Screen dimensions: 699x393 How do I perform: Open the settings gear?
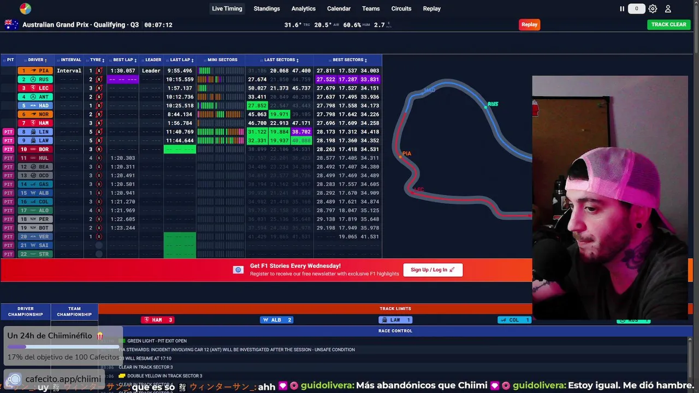pyautogui.click(x=653, y=9)
